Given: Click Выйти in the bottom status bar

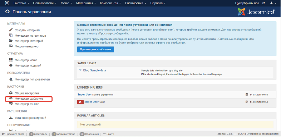Looking at the screenshot, I should [110, 134].
